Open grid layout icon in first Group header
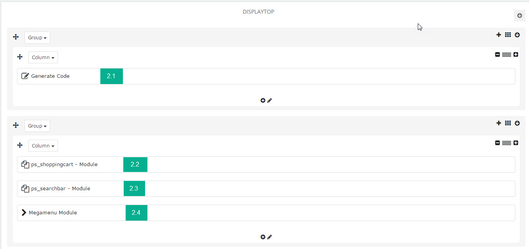529x249 pixels. coord(508,35)
